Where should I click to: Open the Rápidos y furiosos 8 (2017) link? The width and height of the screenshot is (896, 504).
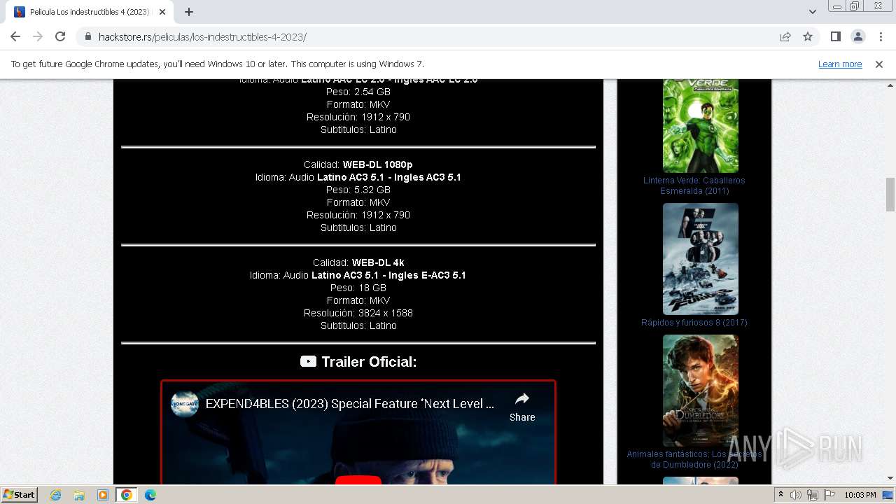point(694,323)
